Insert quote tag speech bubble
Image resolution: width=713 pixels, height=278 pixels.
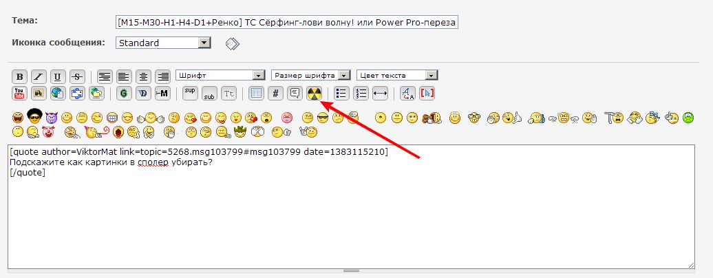coord(295,94)
